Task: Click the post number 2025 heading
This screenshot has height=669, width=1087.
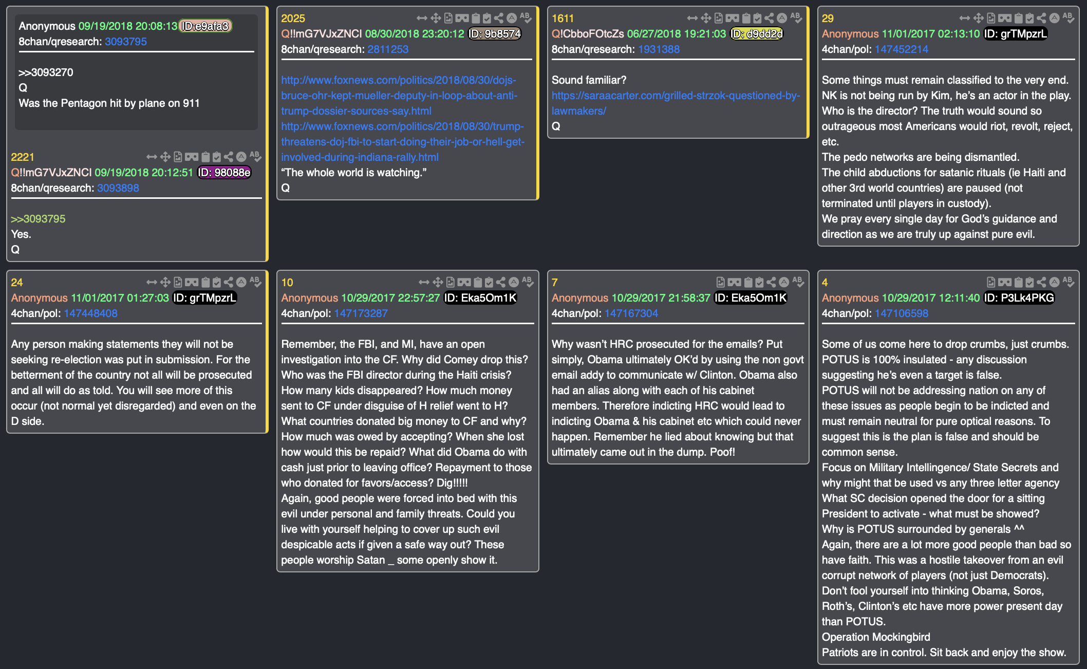Action: [293, 18]
